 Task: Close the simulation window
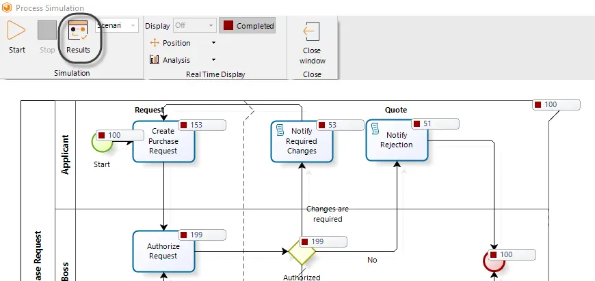(312, 43)
